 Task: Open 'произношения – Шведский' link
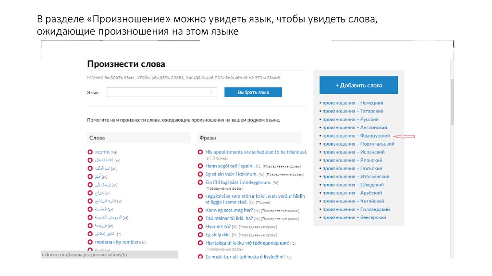click(353, 185)
